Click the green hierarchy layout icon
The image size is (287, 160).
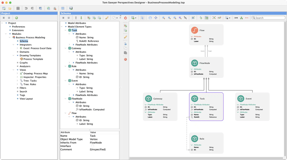pos(241,18)
